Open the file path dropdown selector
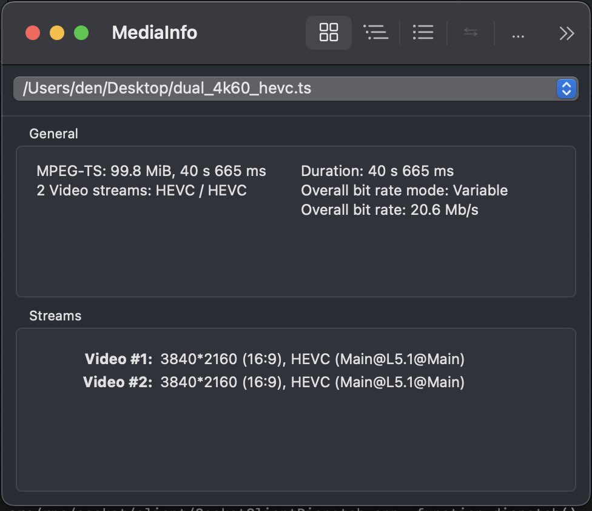 tap(295, 89)
